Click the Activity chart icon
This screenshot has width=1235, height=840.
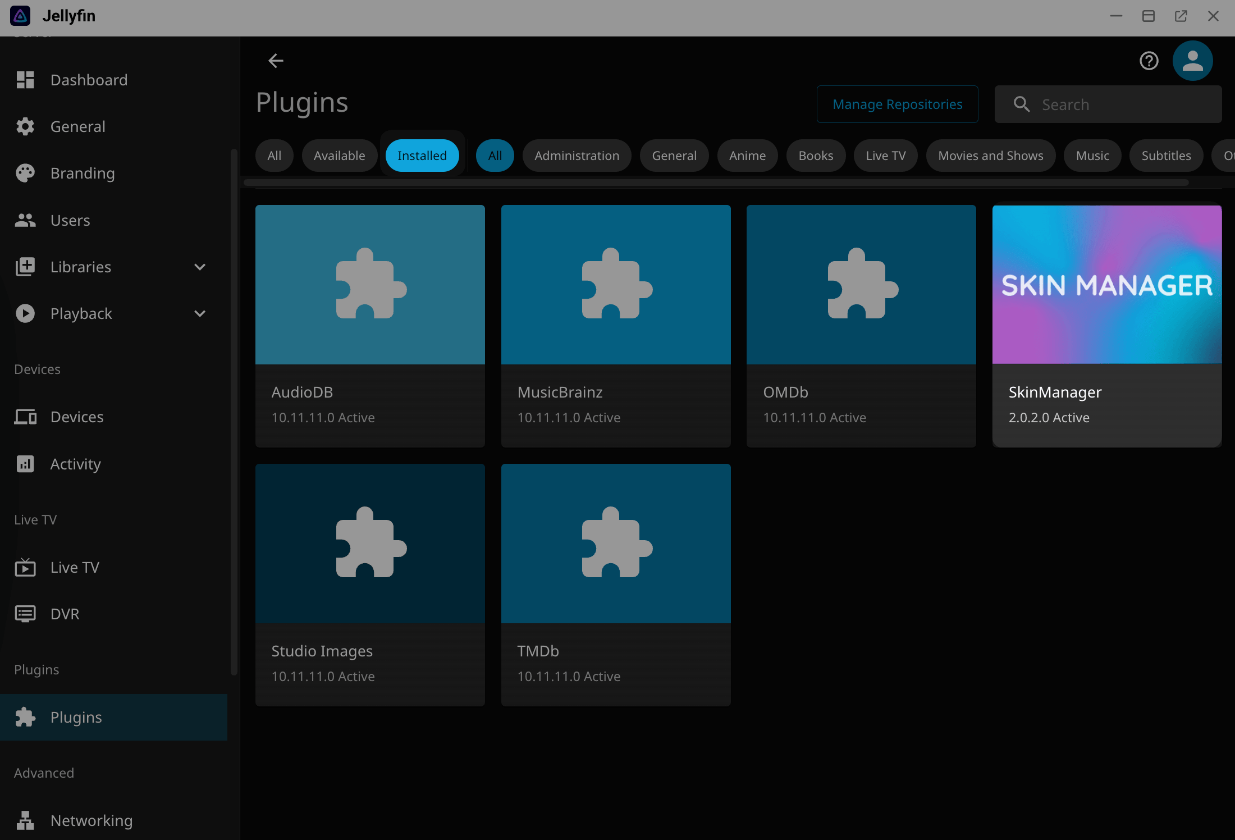coord(25,464)
